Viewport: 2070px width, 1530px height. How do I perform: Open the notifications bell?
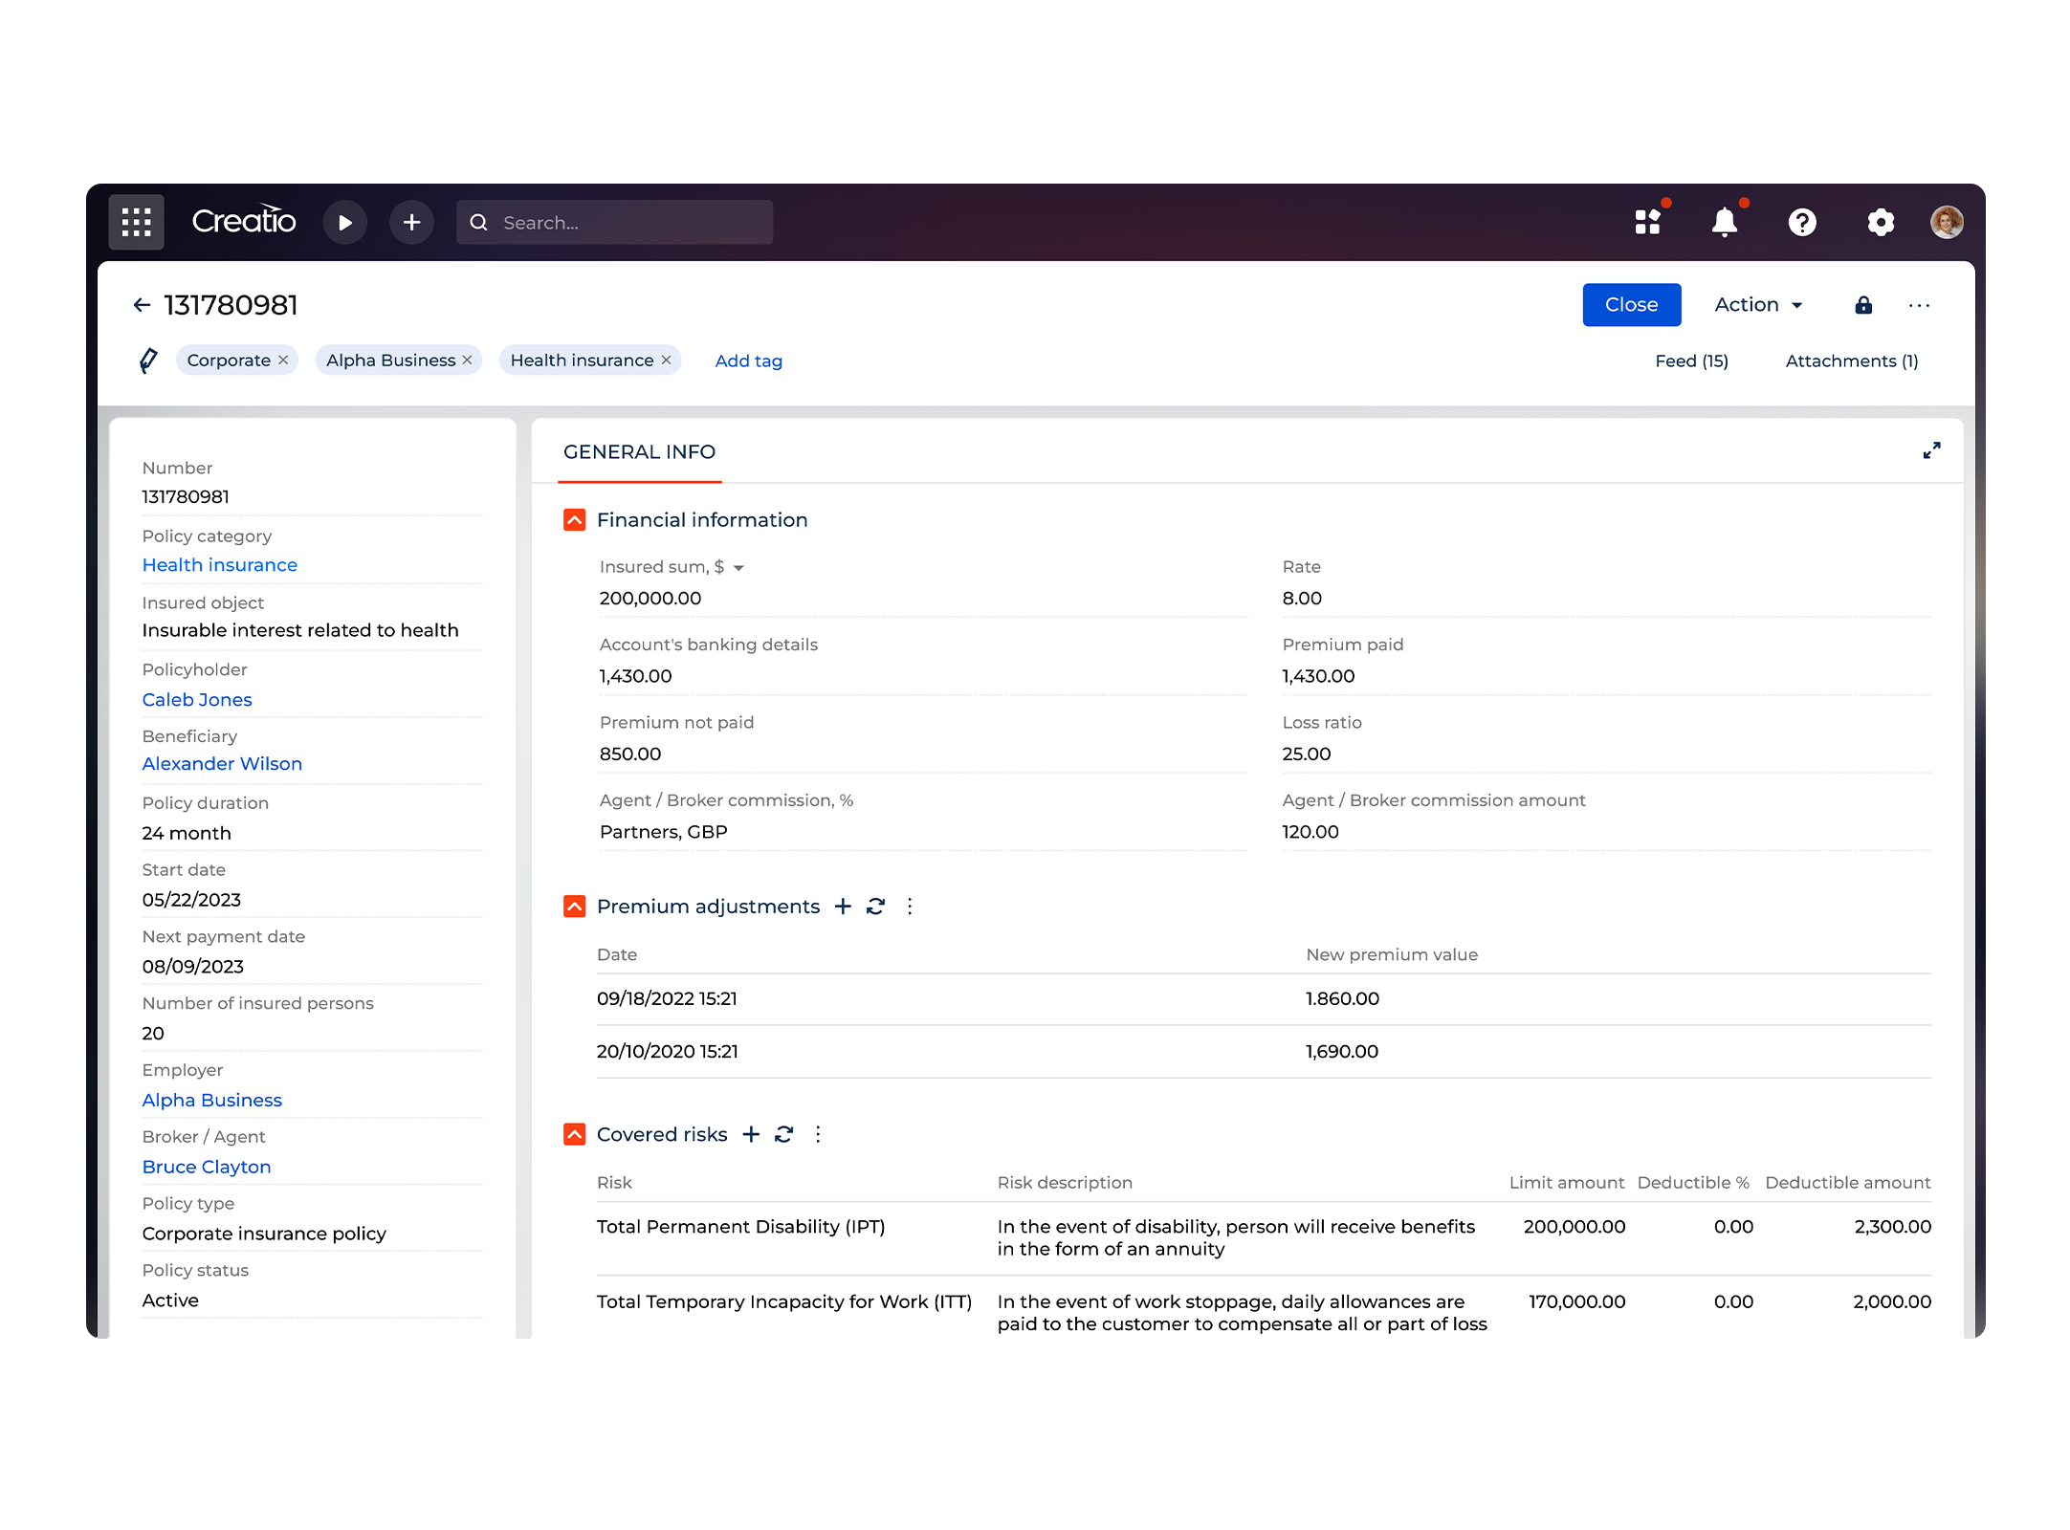pos(1724,222)
